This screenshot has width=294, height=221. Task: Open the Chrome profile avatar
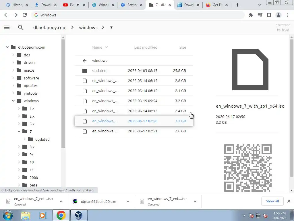278,15
